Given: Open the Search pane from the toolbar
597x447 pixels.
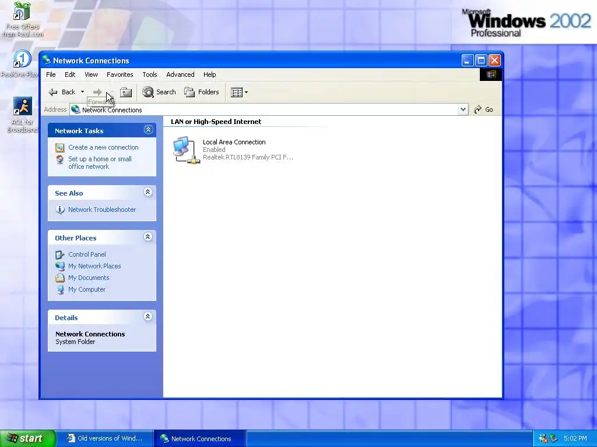Looking at the screenshot, I should 159,92.
